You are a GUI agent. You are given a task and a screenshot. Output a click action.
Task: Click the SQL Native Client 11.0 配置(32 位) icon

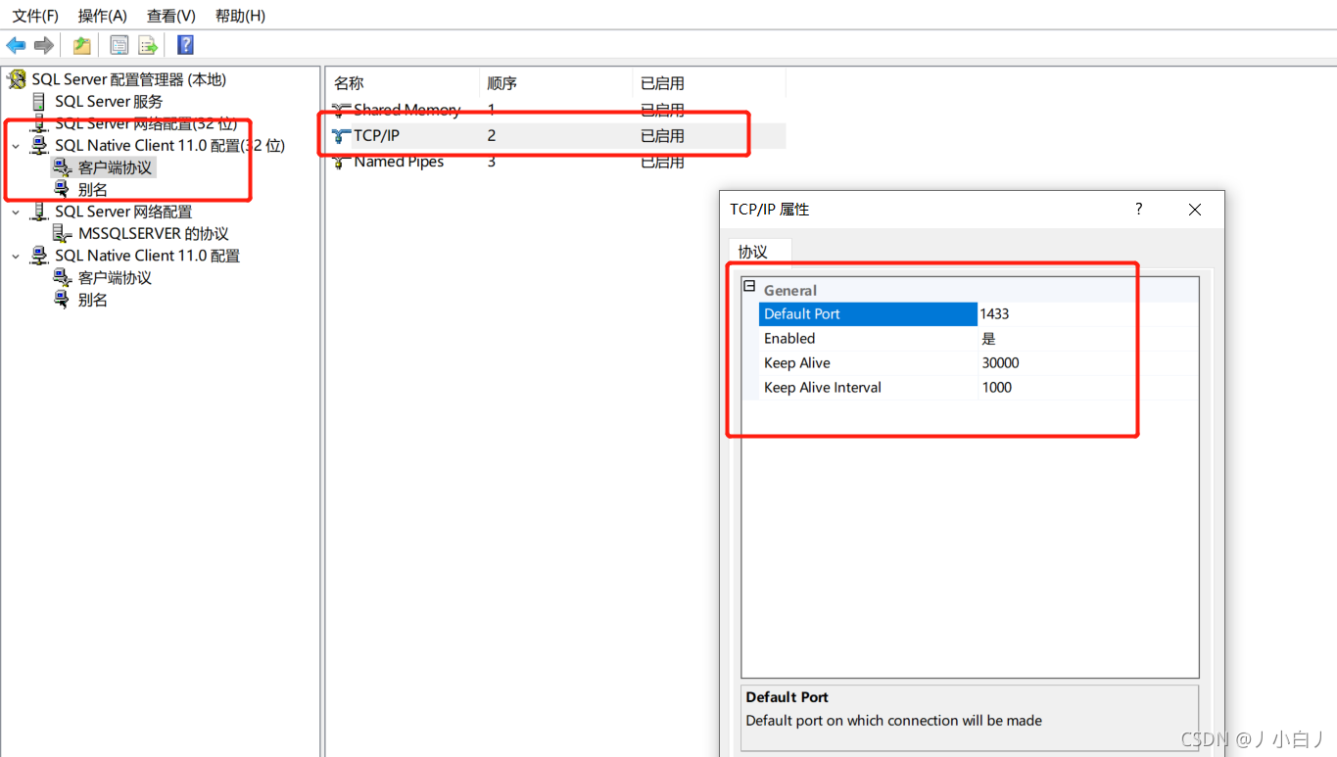[39, 145]
